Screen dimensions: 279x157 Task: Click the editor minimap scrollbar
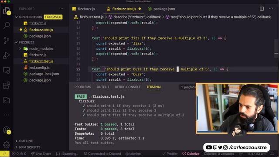pyautogui.click(x=276, y=48)
